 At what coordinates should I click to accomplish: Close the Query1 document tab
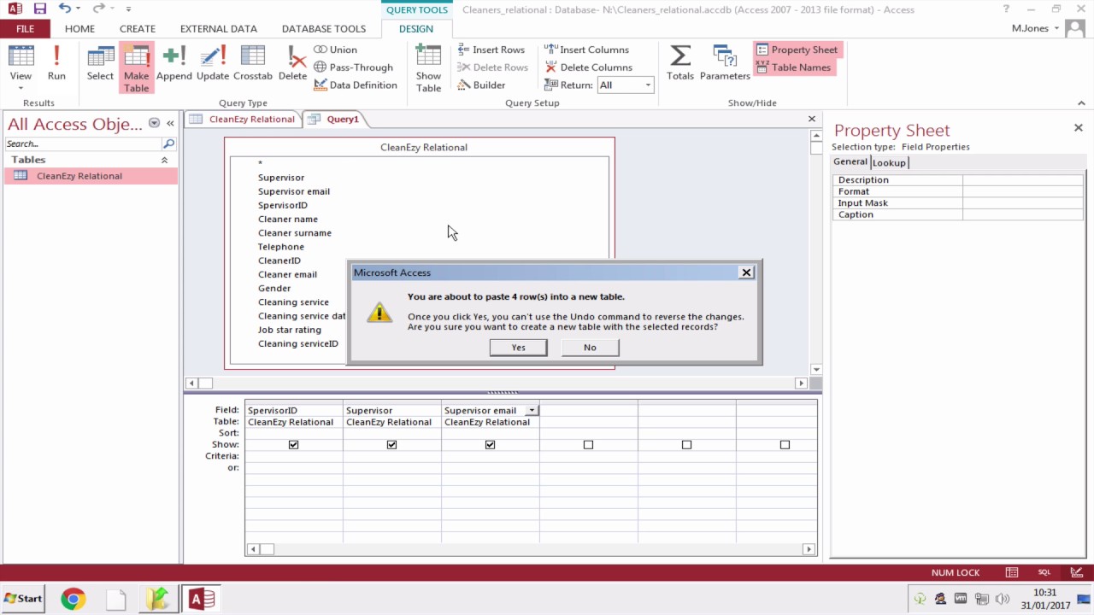pos(812,119)
